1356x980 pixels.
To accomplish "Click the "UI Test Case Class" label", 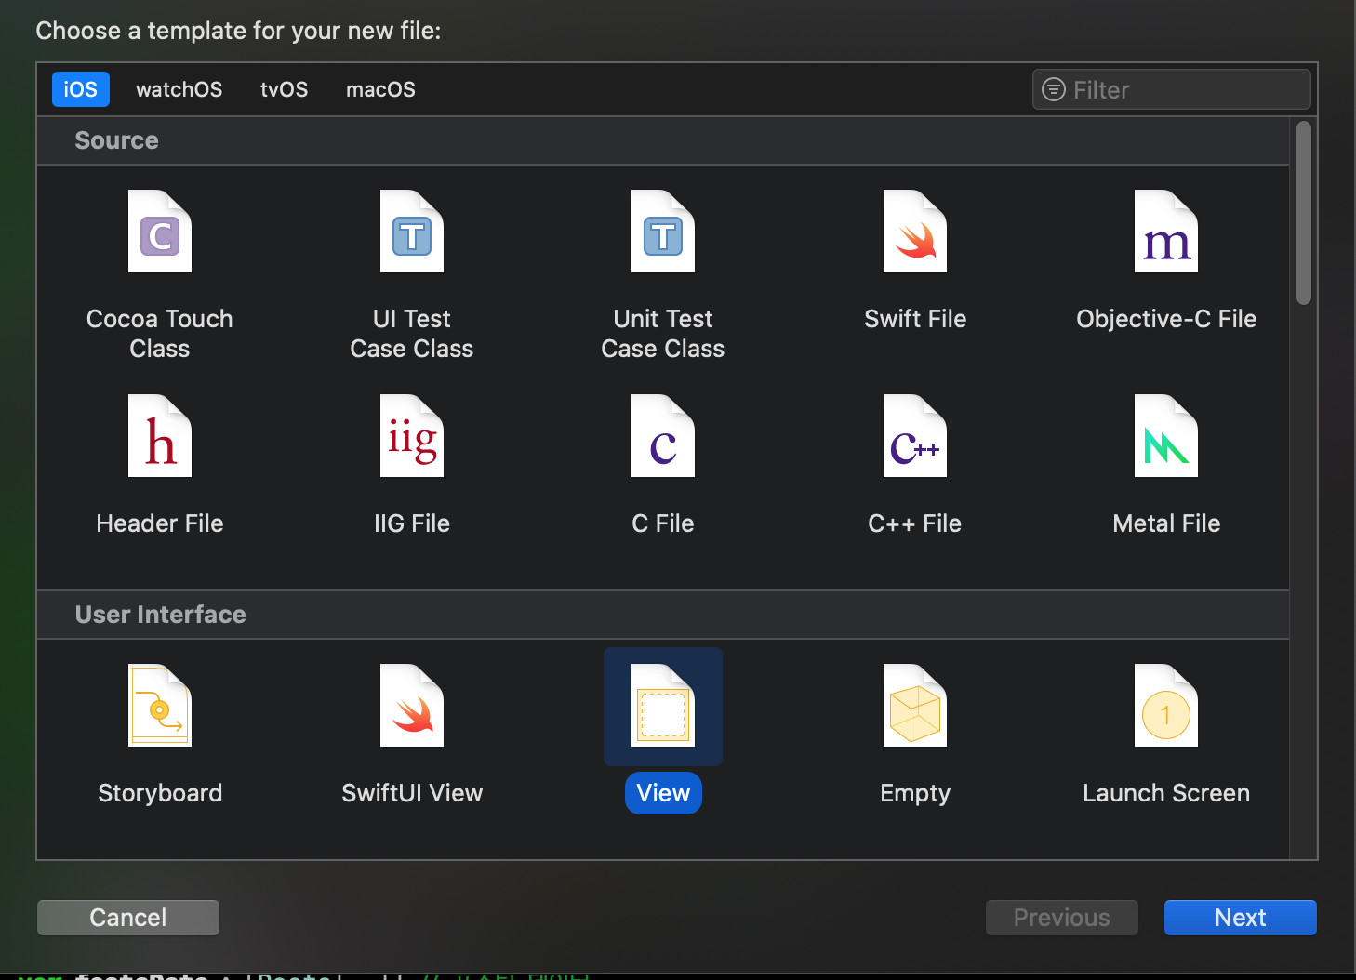I will (x=412, y=334).
